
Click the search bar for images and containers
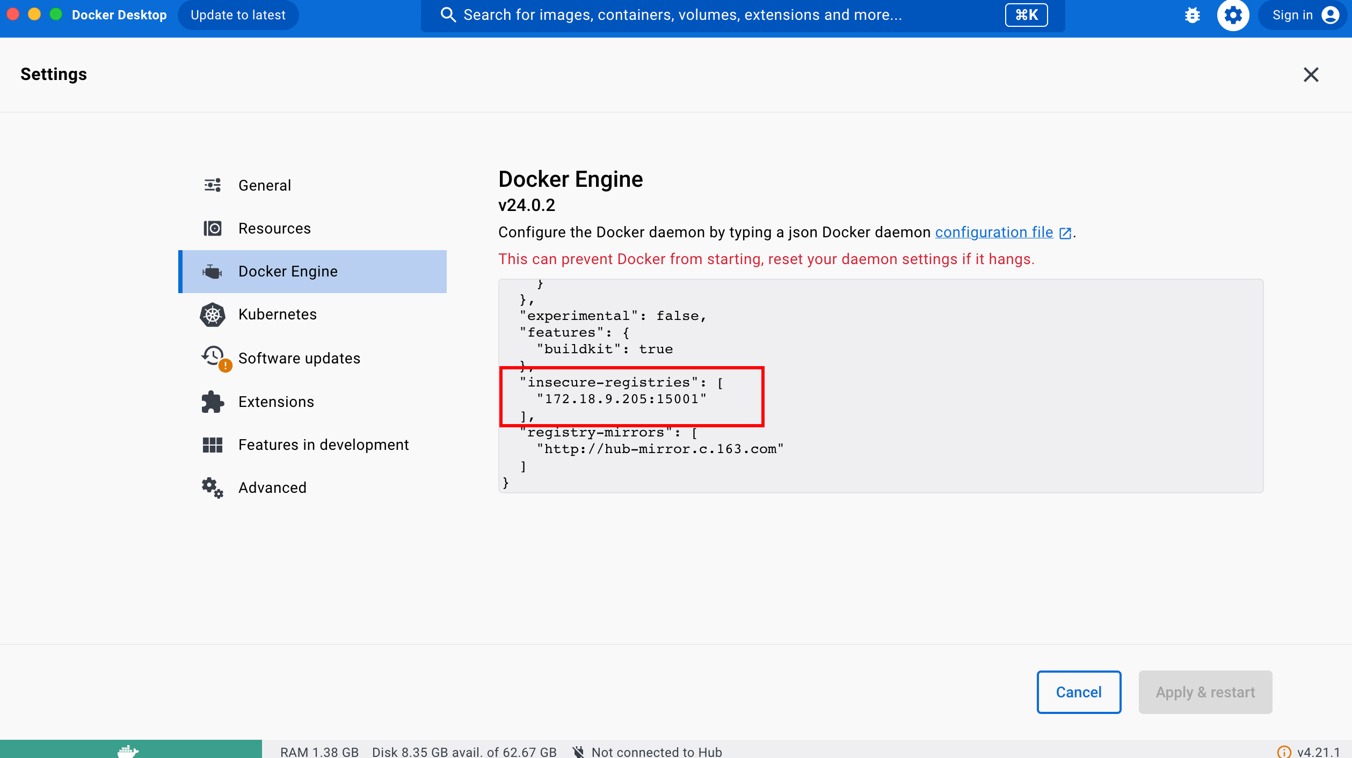click(743, 15)
